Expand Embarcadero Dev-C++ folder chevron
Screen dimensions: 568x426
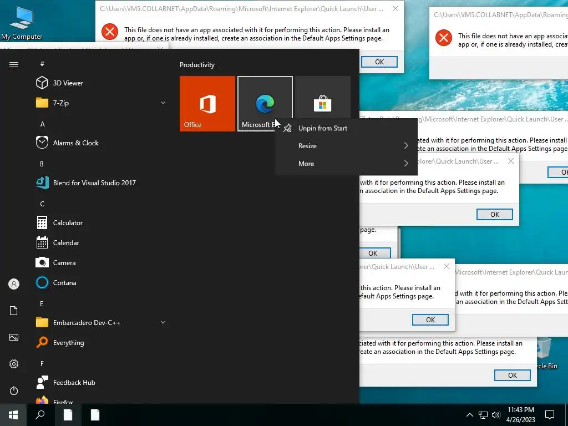163,322
